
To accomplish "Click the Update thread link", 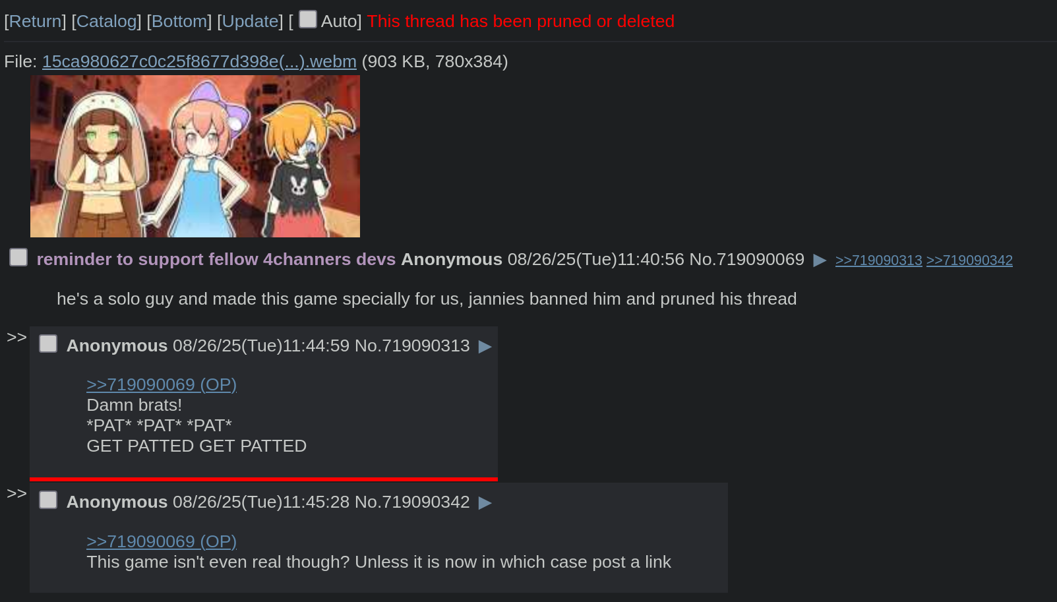I will click(250, 21).
